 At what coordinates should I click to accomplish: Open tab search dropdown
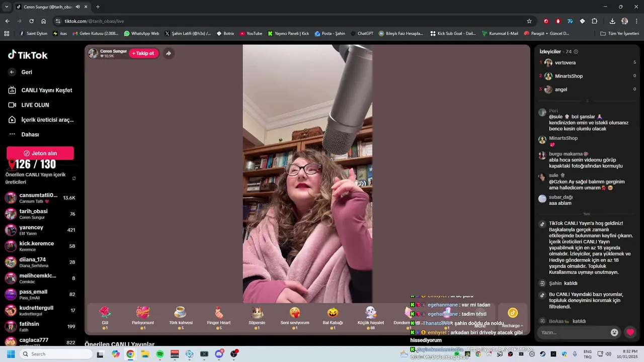click(x=6, y=7)
